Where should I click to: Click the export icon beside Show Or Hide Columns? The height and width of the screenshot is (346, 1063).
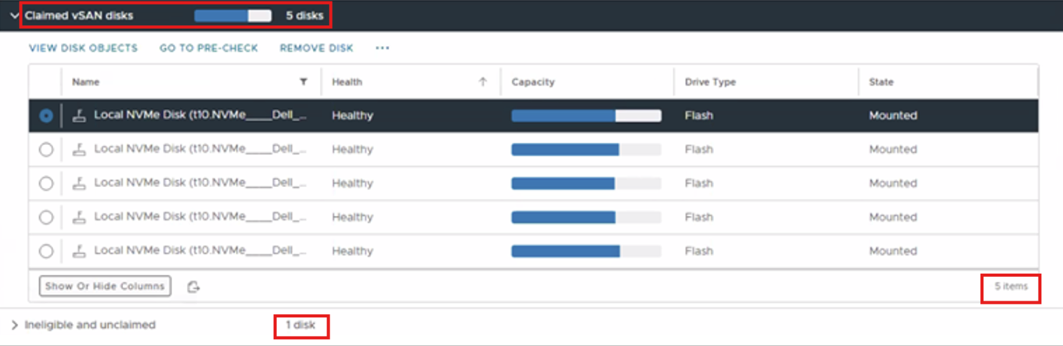coord(193,287)
